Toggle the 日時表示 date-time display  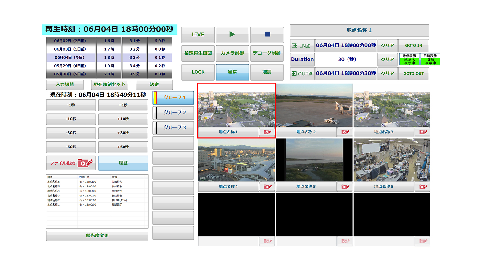click(430, 60)
